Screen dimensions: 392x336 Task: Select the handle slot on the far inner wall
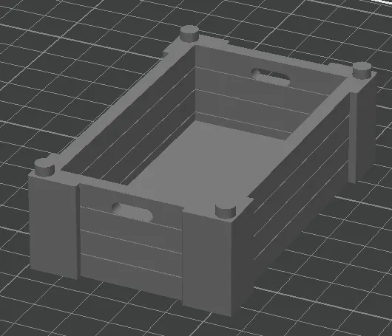[271, 77]
